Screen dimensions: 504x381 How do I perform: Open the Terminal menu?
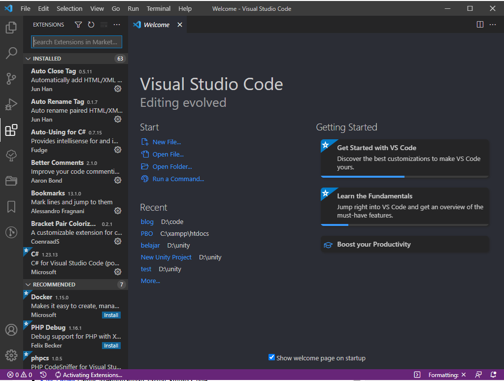point(158,8)
